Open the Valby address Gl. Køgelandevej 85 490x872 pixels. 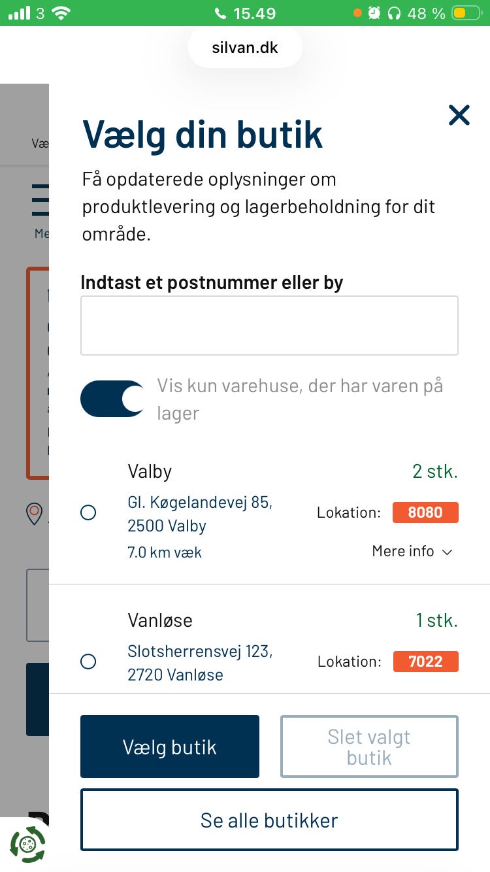pyautogui.click(x=200, y=514)
